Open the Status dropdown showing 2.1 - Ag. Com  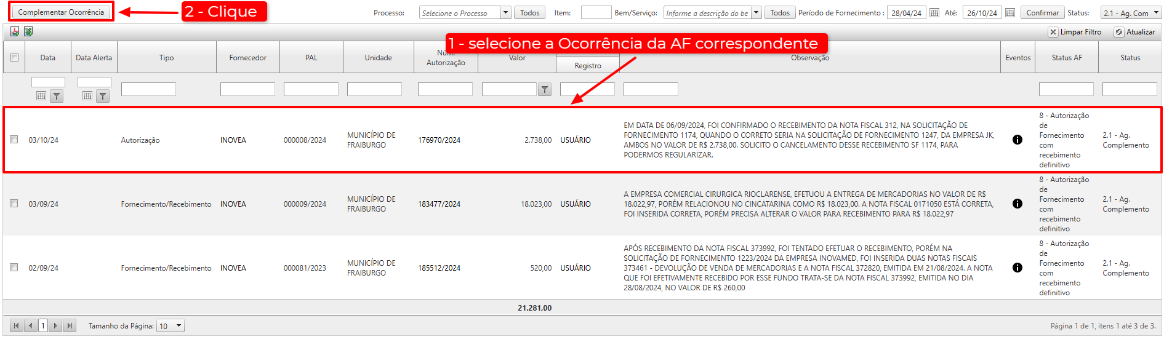[x=1154, y=13]
